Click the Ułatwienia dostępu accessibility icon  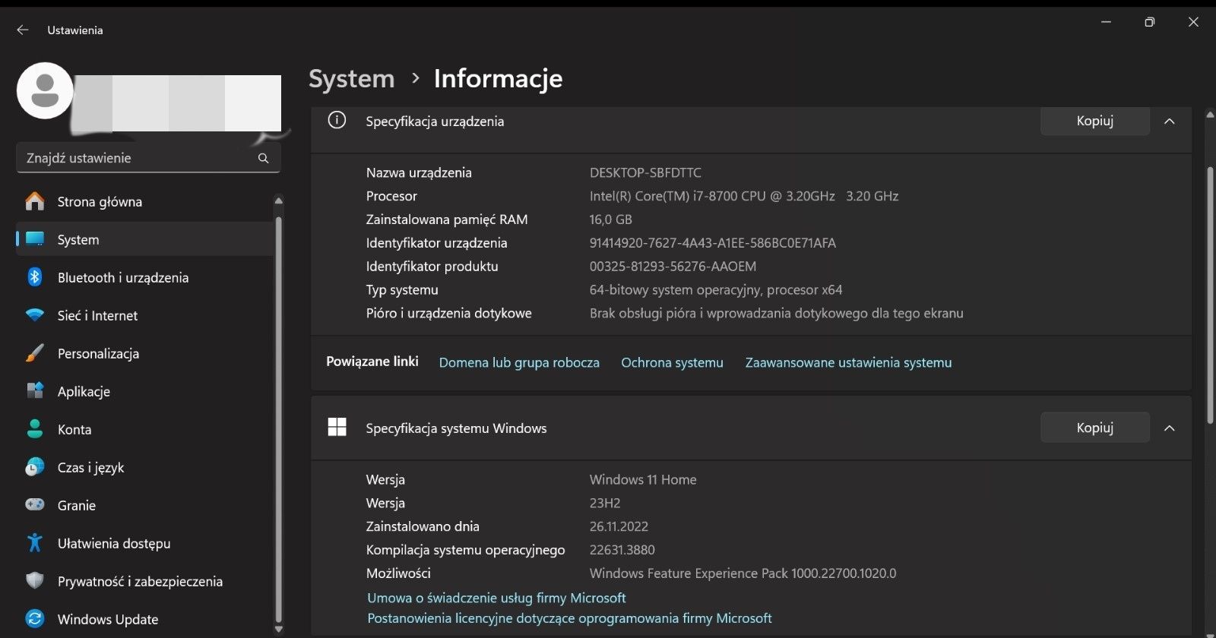pyautogui.click(x=35, y=543)
